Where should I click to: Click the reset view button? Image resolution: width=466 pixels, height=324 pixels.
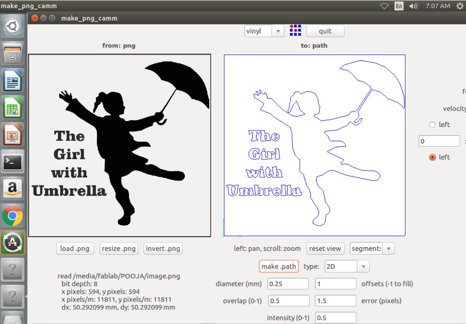[x=325, y=248]
